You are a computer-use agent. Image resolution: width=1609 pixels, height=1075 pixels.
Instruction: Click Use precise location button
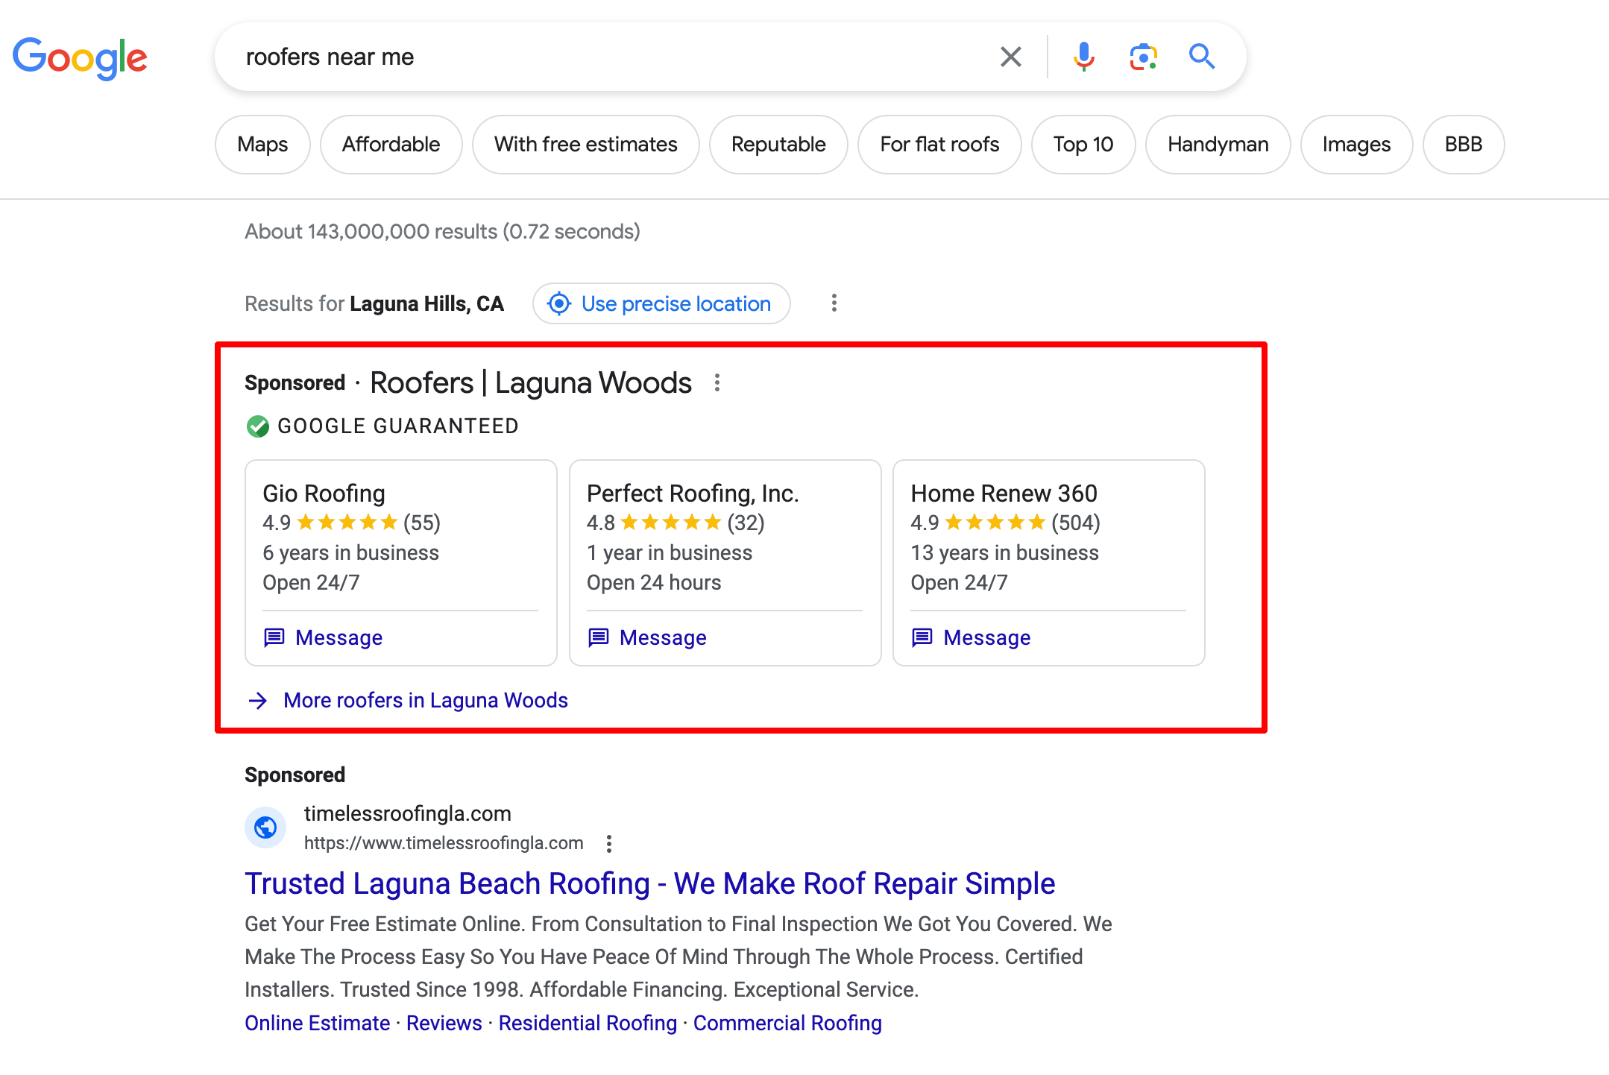(x=661, y=303)
